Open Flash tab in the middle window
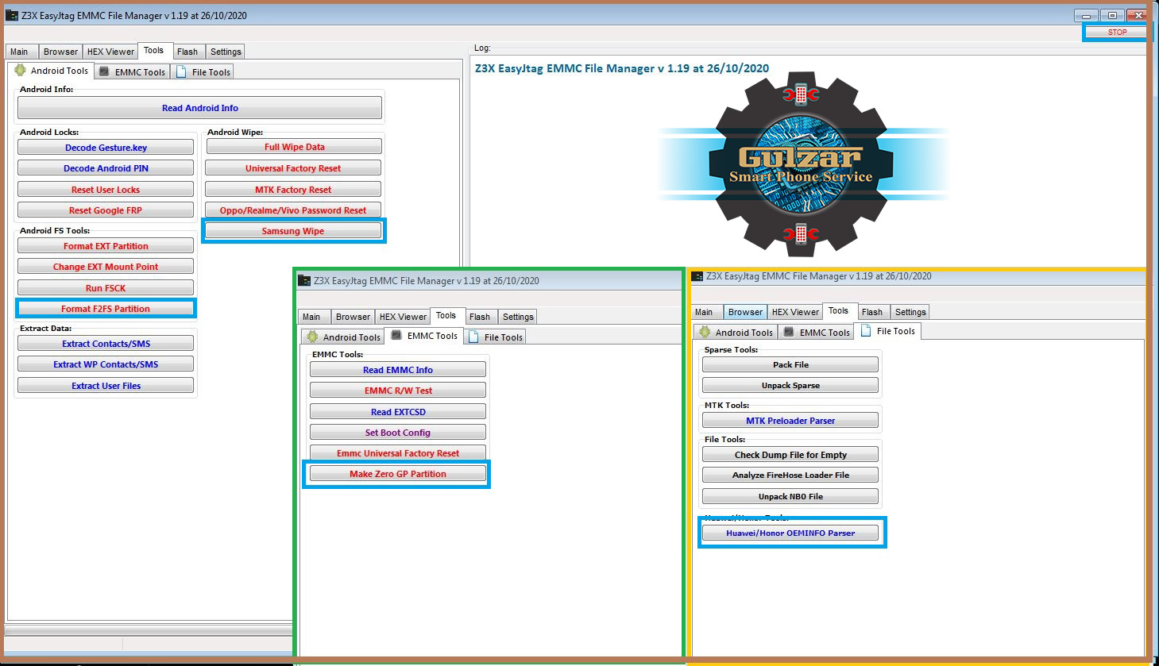 tap(480, 317)
